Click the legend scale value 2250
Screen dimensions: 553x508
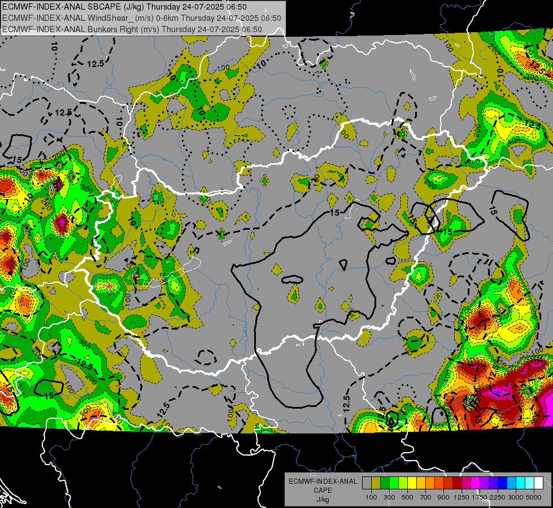click(x=498, y=497)
